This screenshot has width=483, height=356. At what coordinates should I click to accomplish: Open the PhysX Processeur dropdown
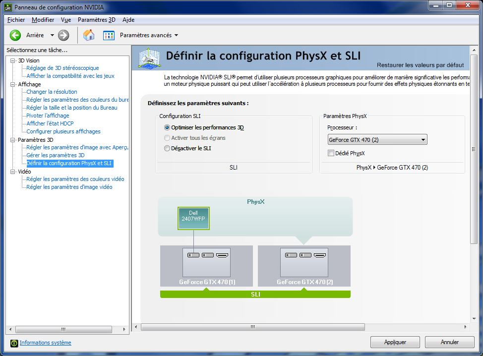click(377, 140)
